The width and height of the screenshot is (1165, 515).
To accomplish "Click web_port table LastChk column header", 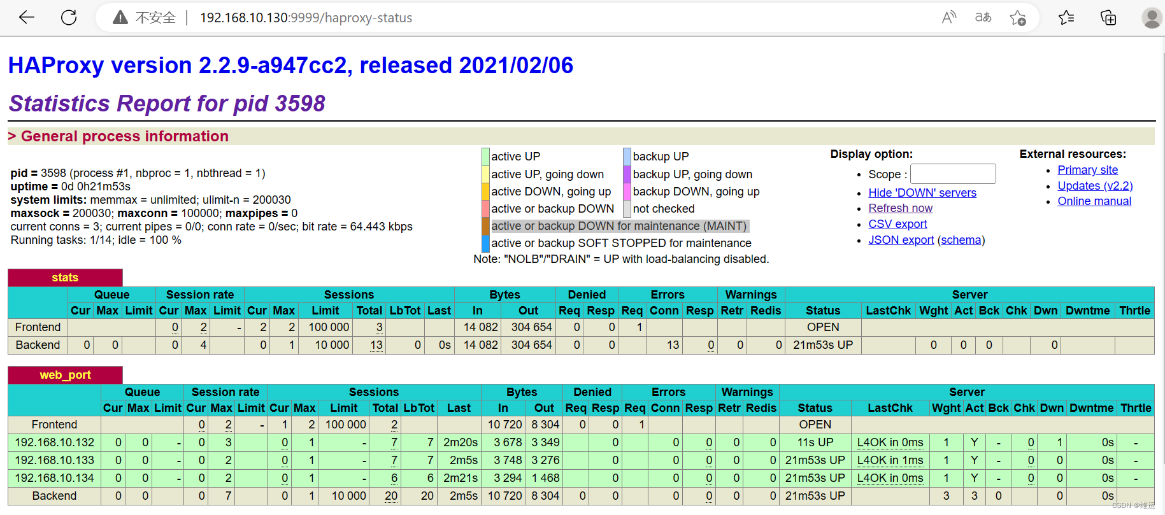I will click(890, 408).
